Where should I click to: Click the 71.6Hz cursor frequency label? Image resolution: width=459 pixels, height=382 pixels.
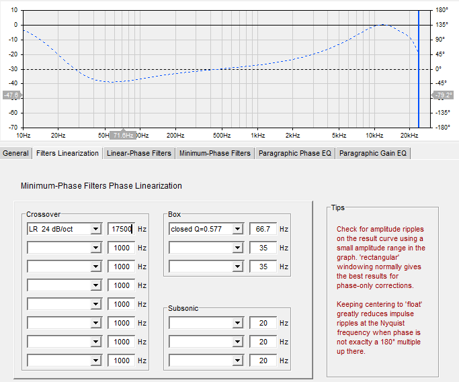coord(123,136)
